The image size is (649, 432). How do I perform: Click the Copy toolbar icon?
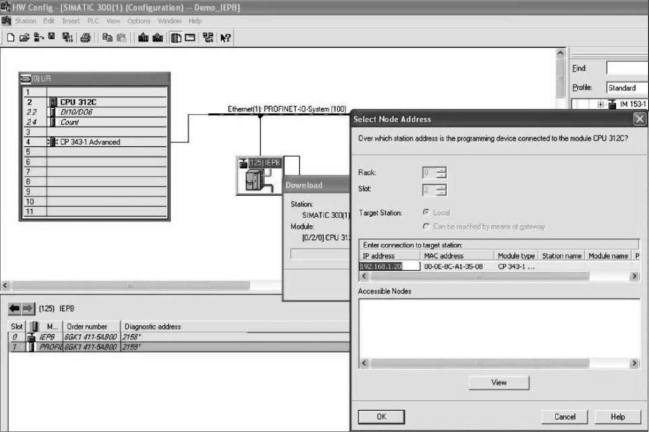107,38
